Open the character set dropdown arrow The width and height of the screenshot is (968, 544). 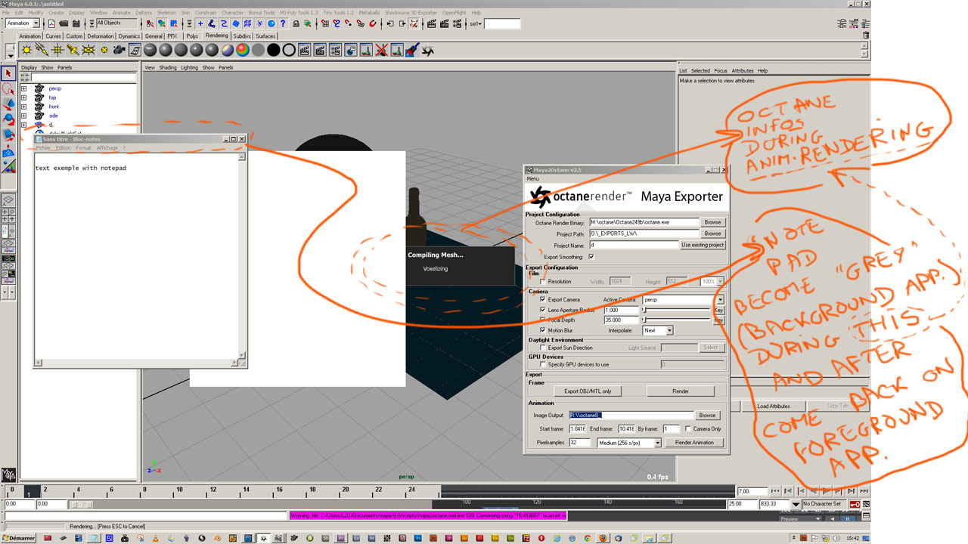pos(796,504)
